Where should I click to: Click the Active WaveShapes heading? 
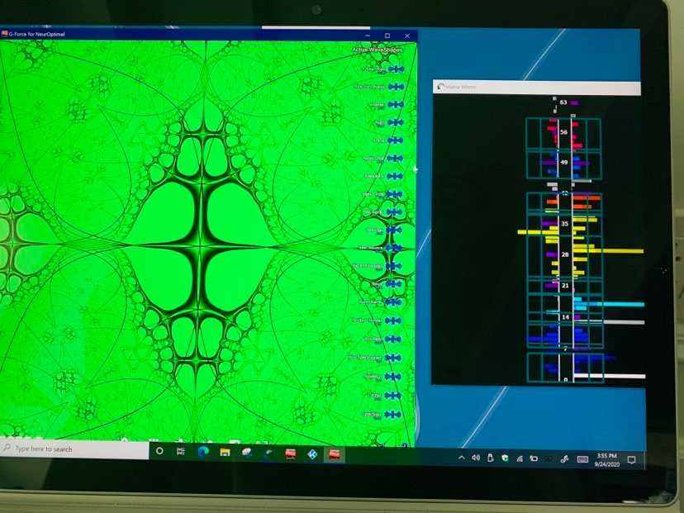[x=378, y=50]
